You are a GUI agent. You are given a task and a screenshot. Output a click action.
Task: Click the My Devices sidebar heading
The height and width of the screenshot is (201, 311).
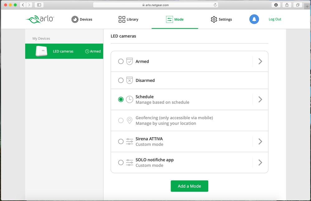click(x=41, y=39)
